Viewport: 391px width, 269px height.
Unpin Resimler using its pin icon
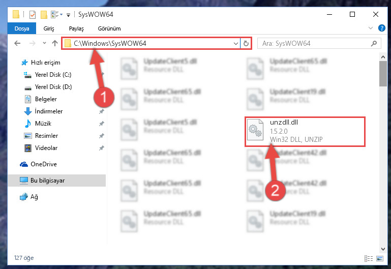click(x=102, y=136)
